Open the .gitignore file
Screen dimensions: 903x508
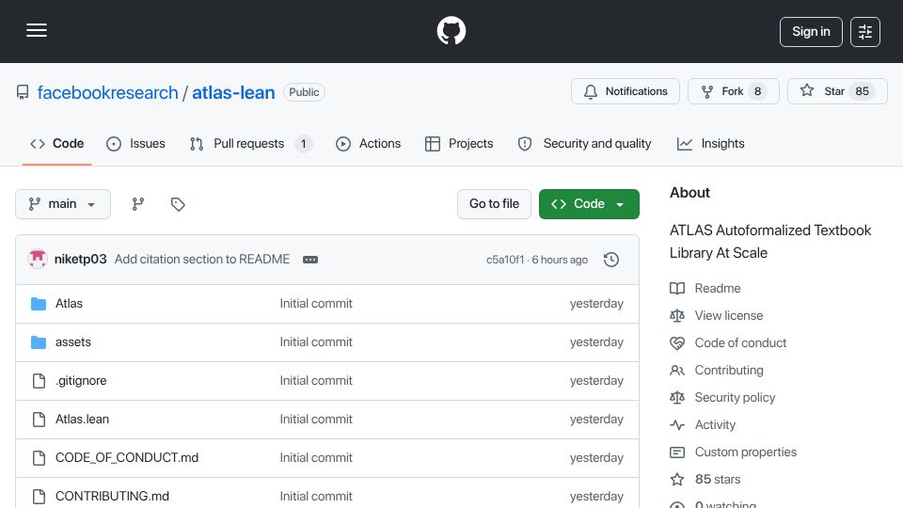pyautogui.click(x=81, y=381)
